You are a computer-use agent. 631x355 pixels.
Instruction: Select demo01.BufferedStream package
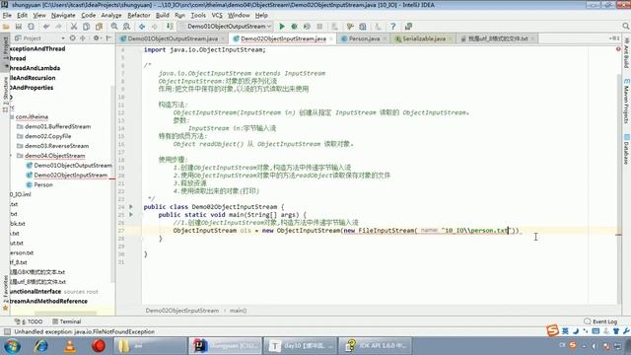[57, 126]
